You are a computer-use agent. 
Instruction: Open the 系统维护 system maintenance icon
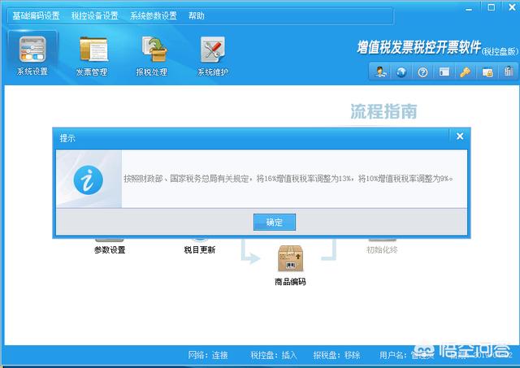(x=213, y=54)
